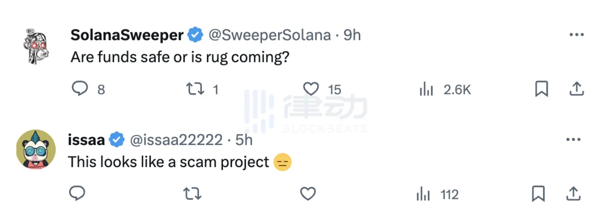Like issaa's scam project tweet

[x=308, y=194]
